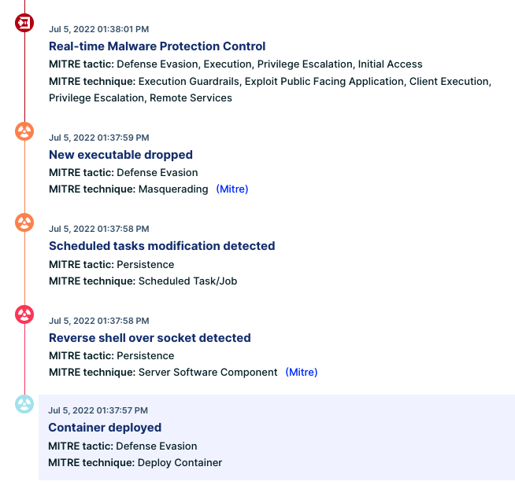Open Container deployed event title

pyautogui.click(x=105, y=428)
